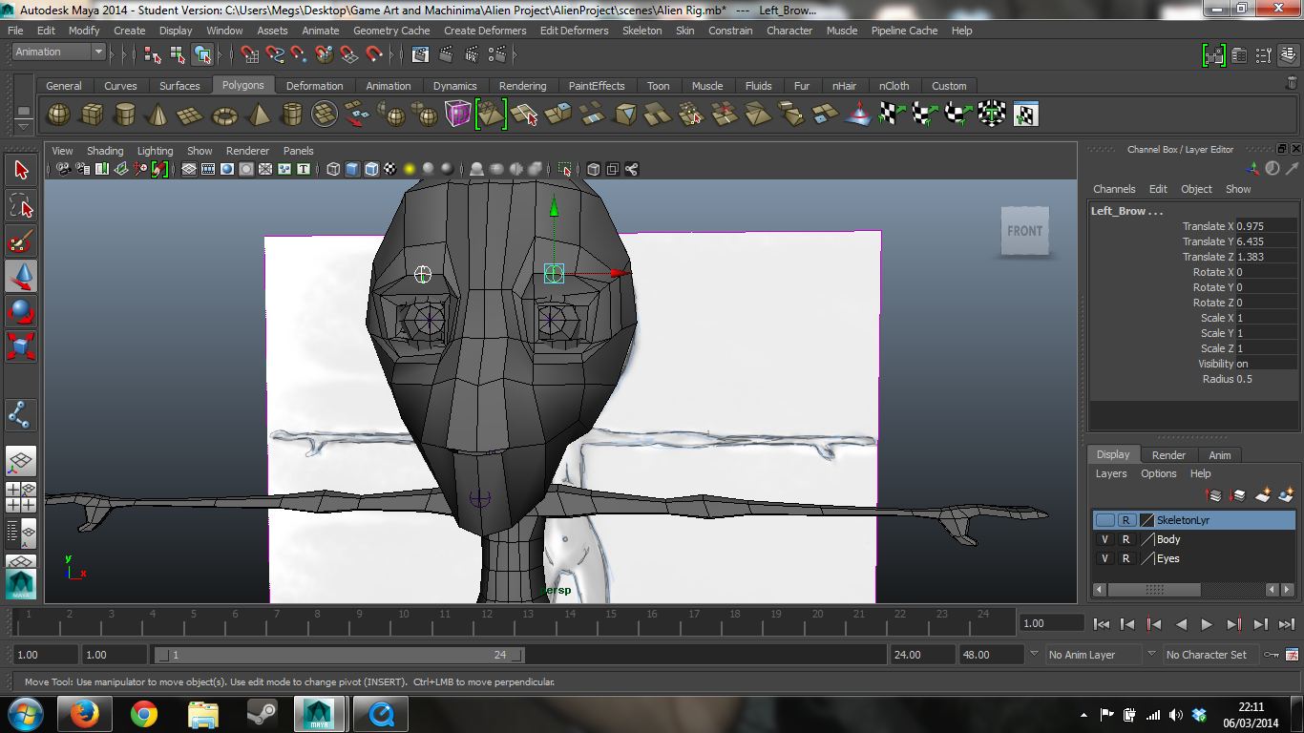Open the Layers menu in the Layer Editor
This screenshot has height=733, width=1304.
point(1110,473)
